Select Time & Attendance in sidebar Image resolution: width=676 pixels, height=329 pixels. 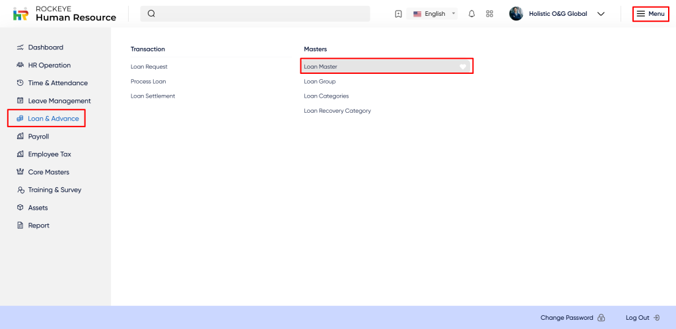coord(57,83)
